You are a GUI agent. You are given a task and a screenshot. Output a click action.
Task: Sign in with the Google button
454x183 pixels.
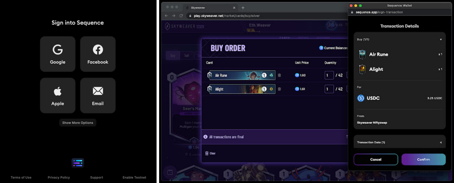coord(58,54)
